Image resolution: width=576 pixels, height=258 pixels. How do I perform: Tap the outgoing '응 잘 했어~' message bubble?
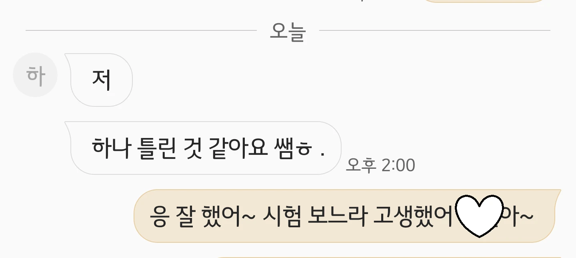(347, 216)
